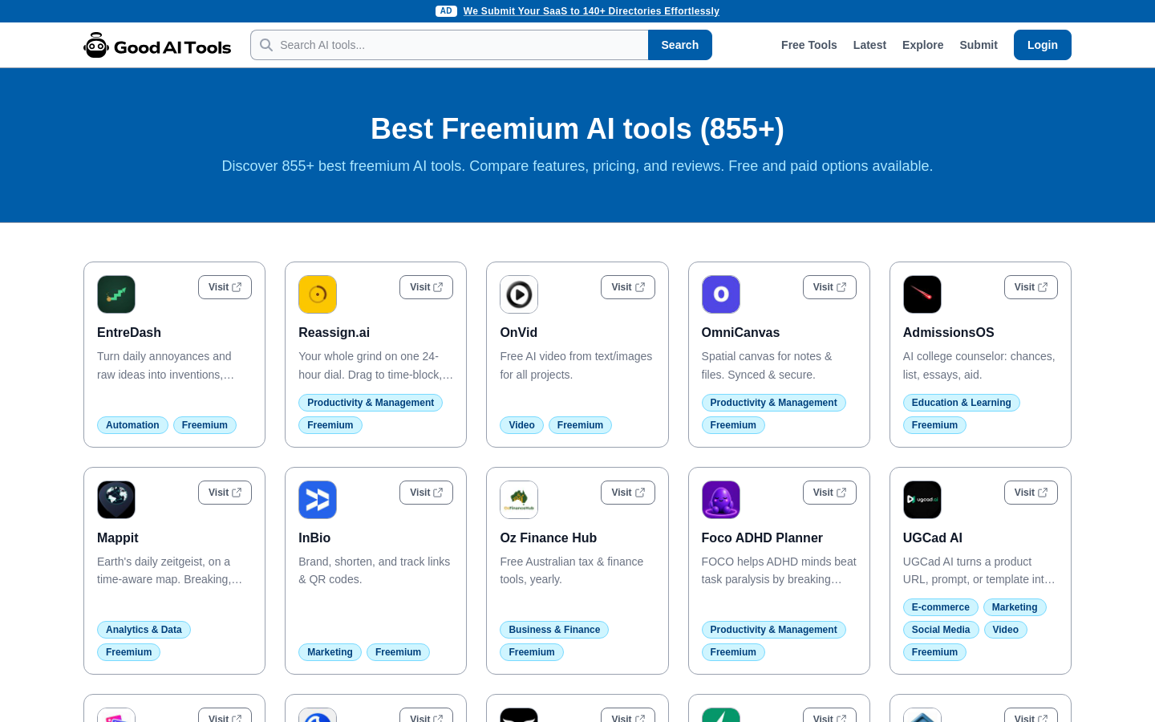The width and height of the screenshot is (1155, 722).
Task: Click the AdmissionsOS description text
Action: pos(979,366)
